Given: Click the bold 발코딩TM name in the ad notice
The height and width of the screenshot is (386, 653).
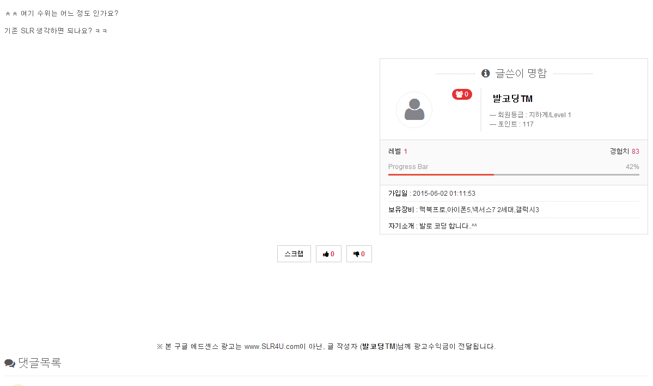Looking at the screenshot, I should pos(379,346).
